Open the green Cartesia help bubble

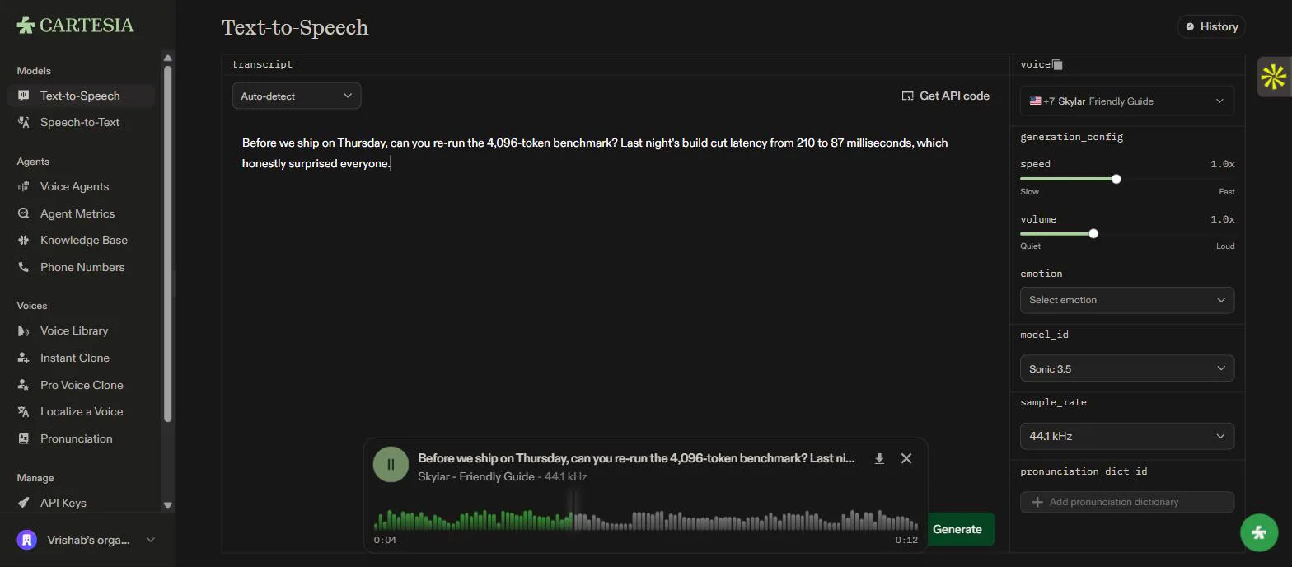click(1259, 532)
